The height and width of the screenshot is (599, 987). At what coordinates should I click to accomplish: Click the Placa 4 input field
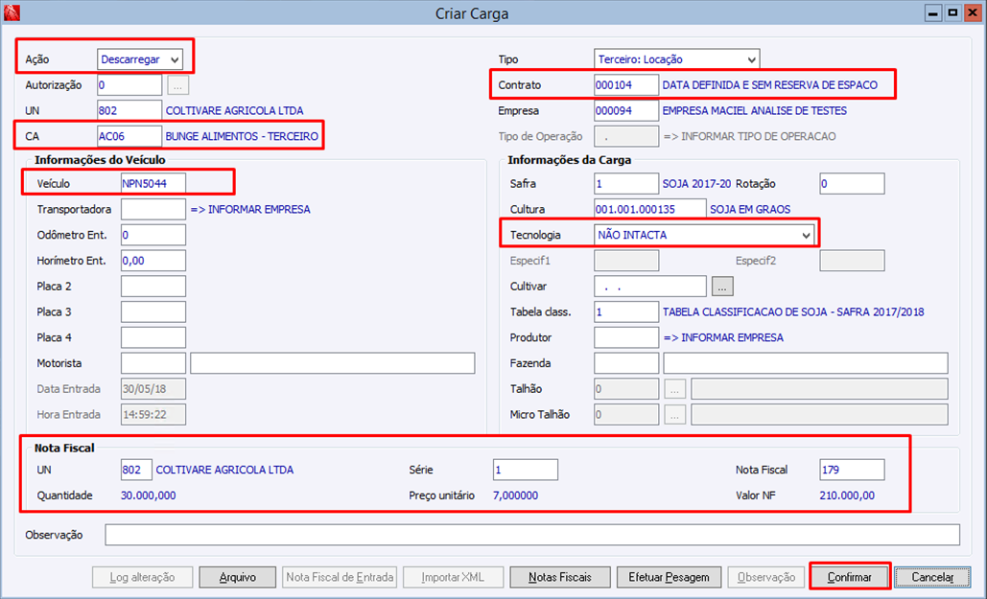pyautogui.click(x=153, y=338)
